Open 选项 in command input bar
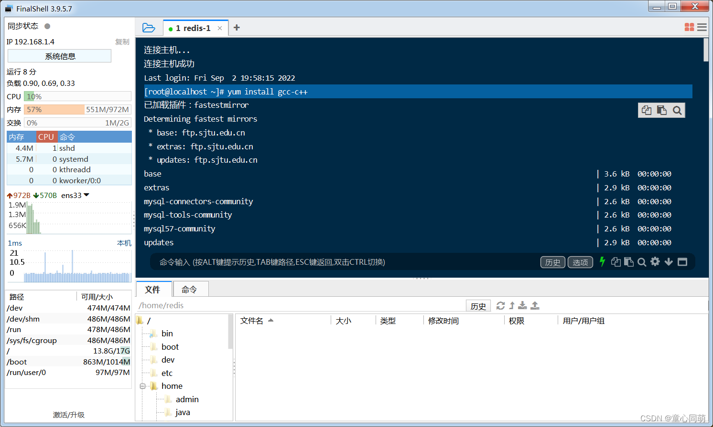 click(580, 262)
